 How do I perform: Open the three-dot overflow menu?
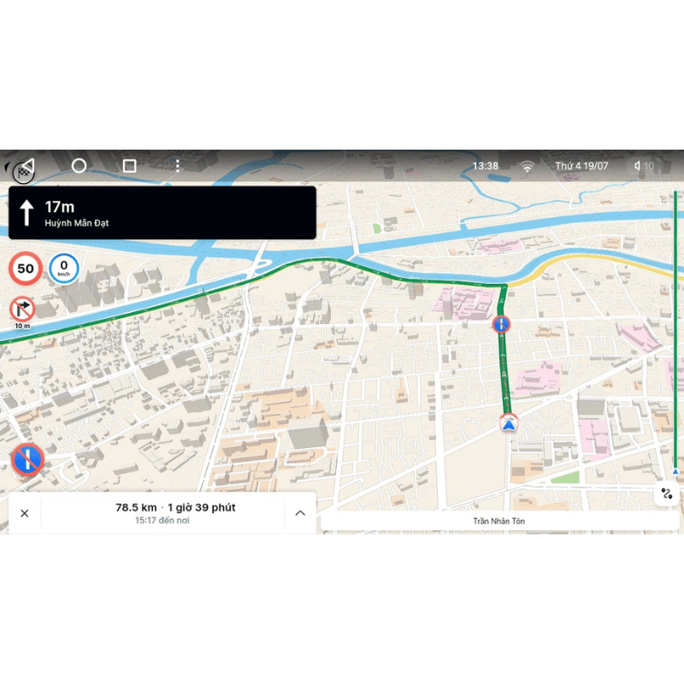(178, 166)
